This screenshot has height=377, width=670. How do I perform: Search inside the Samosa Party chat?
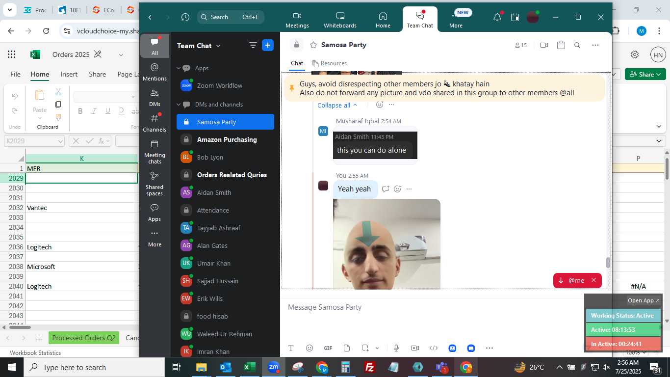pos(577,45)
